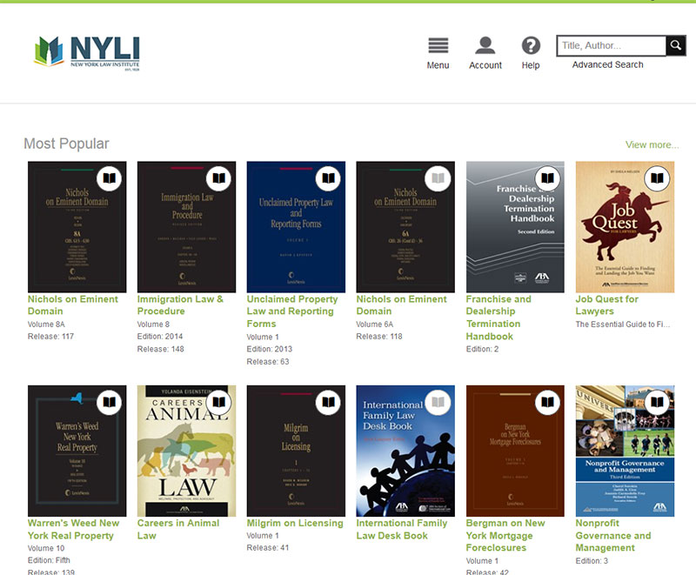The width and height of the screenshot is (696, 575).
Task: Open the Help label in the header
Action: (x=531, y=65)
